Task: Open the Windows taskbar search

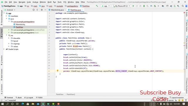Action: pyautogui.click(x=7, y=104)
